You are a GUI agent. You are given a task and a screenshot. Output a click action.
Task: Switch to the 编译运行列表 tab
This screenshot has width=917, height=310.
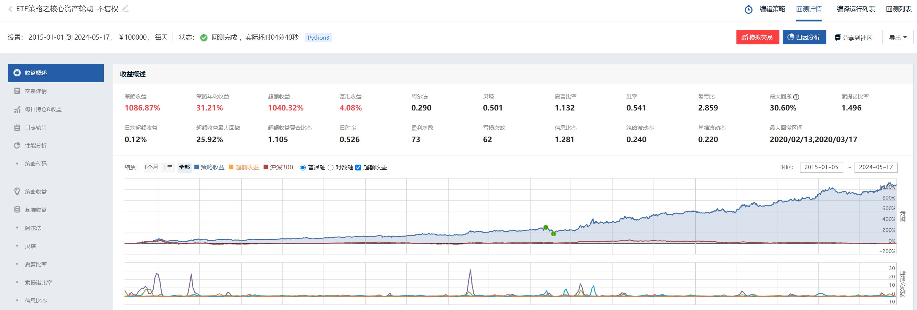855,9
